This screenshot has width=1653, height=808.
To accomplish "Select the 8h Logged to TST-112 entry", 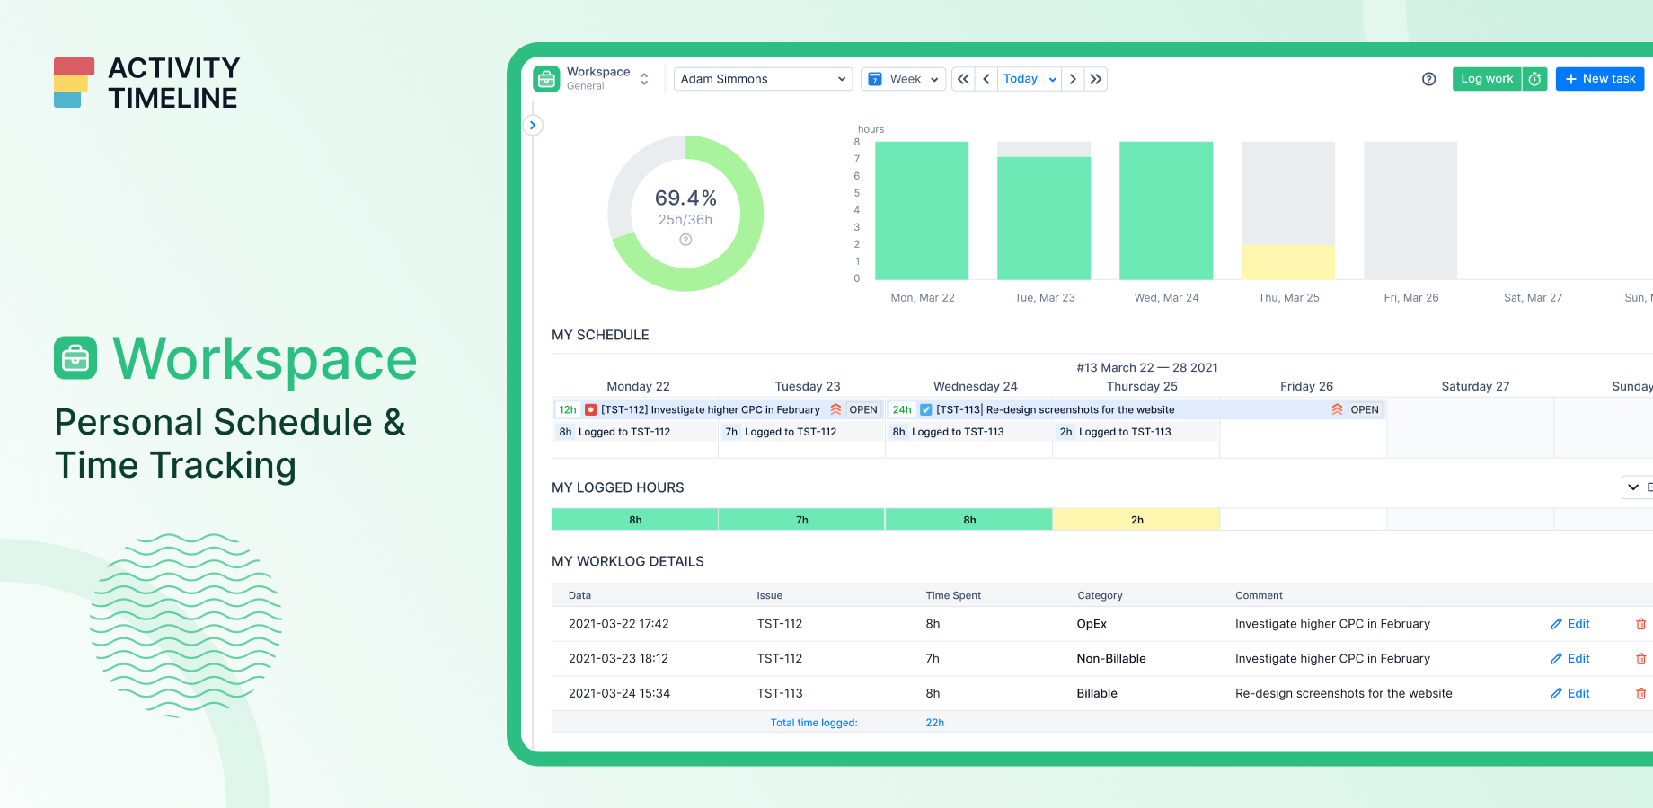I will 635,432.
